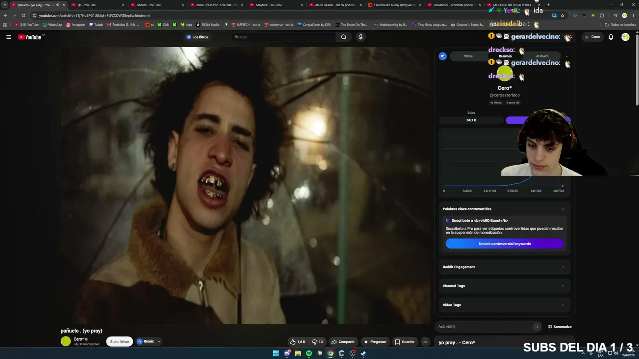
Task: Click the vidIQ logo icon in side panel
Action: (x=443, y=56)
